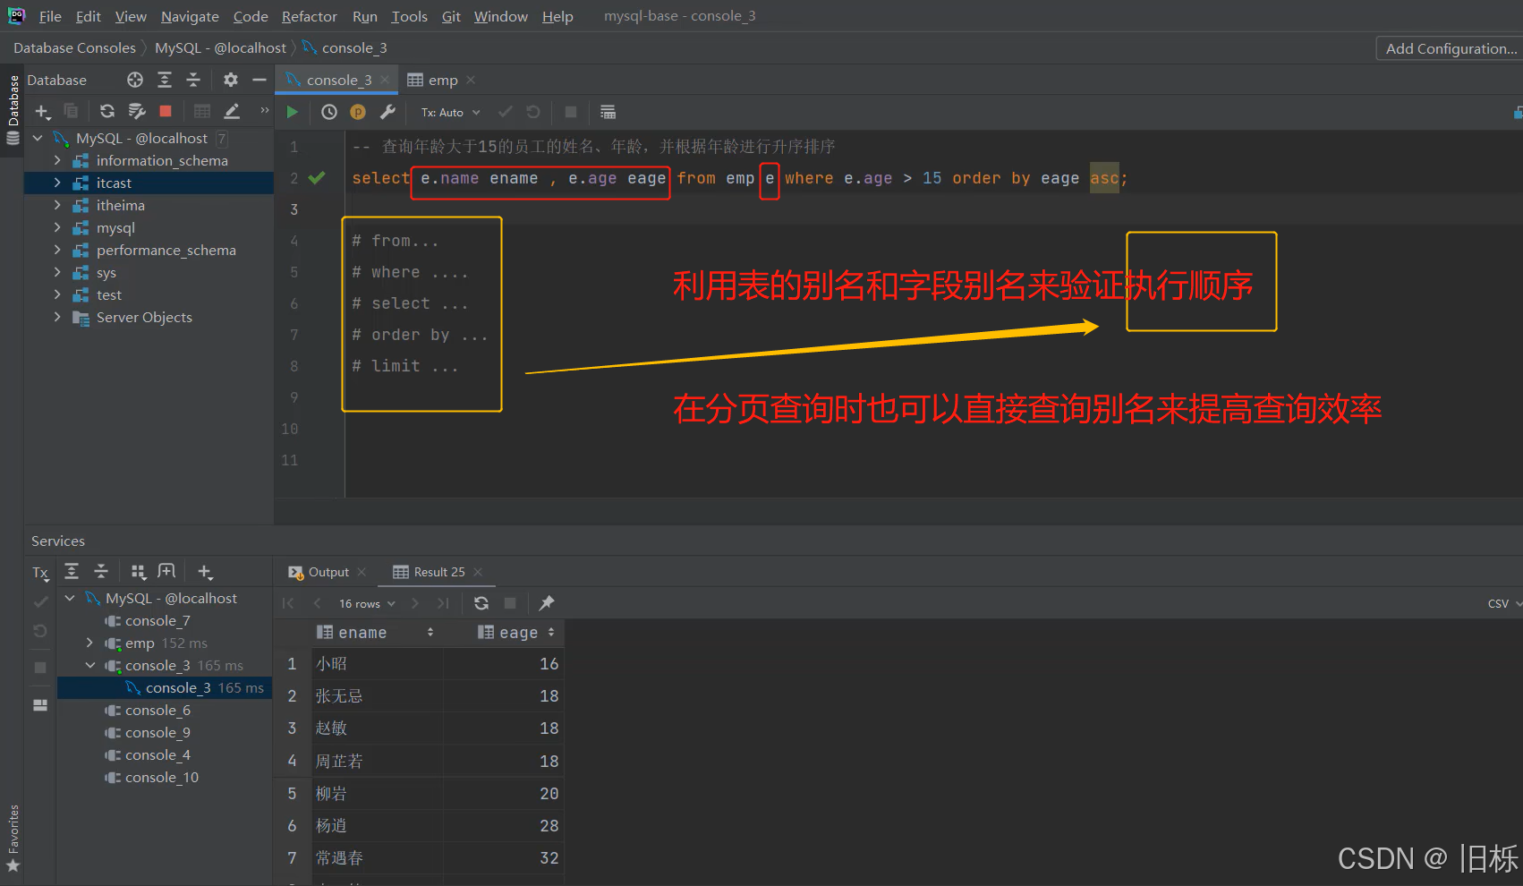
Task: Open the Tools menu
Action: (409, 16)
